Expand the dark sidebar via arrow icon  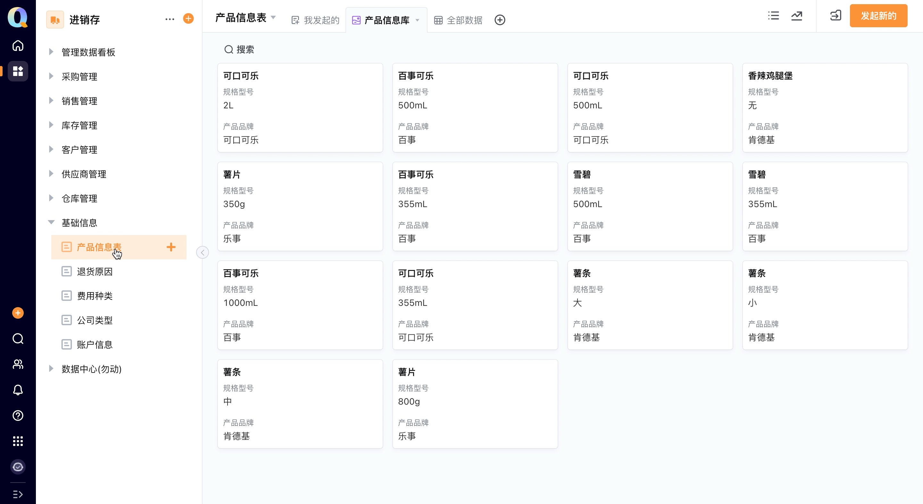[x=18, y=494]
